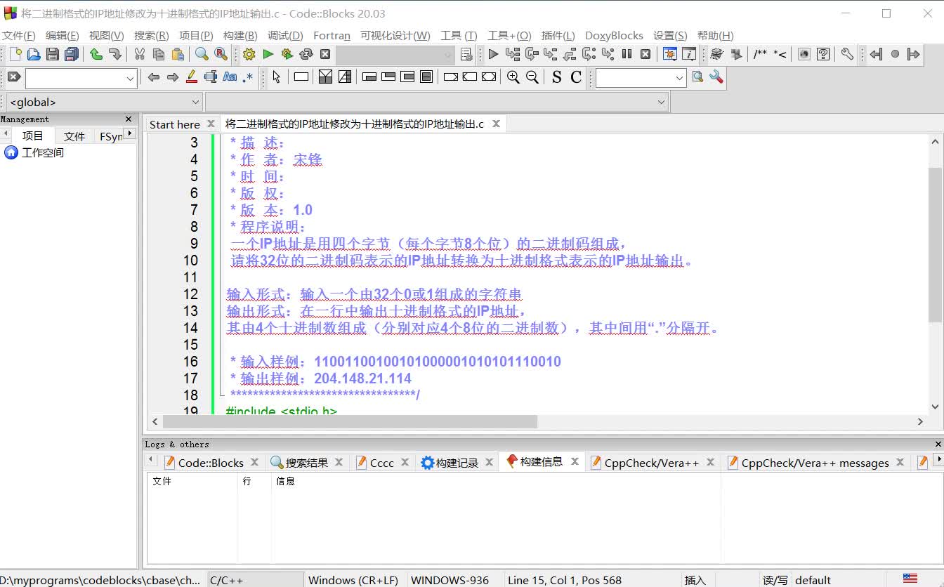Screen dimensions: 944x587
Task: Open the 搜索结果 log tab
Action: (x=306, y=463)
